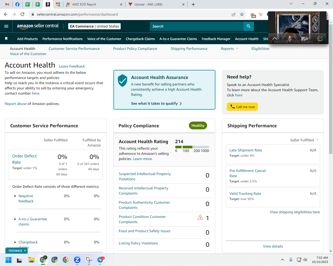Viewport: 333px width, 266px height.
Task: Open Zoom from the taskbar
Action: pos(77,260)
